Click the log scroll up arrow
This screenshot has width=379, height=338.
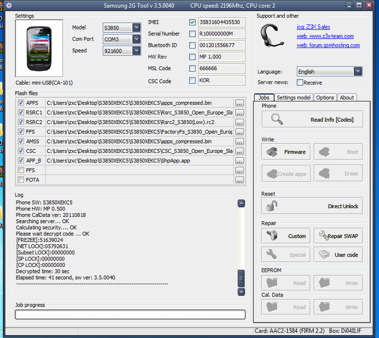pyautogui.click(x=241, y=203)
